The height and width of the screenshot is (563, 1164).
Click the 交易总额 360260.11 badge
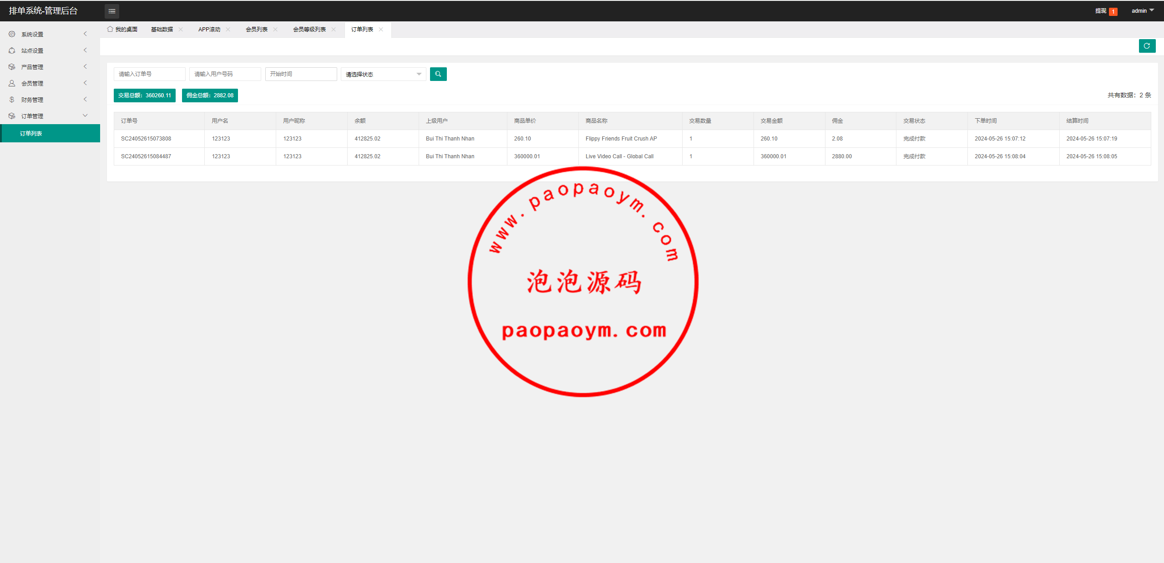click(x=145, y=96)
